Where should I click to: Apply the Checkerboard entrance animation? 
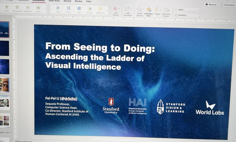[17, 8]
